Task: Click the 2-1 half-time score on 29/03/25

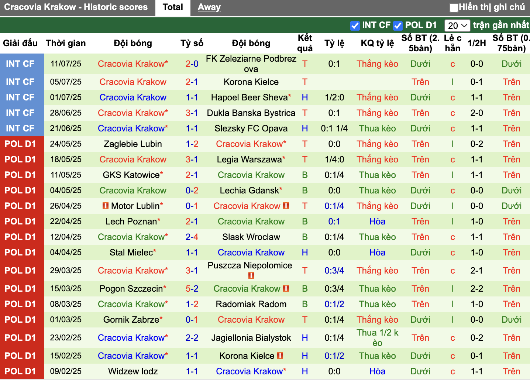Action: [x=477, y=271]
